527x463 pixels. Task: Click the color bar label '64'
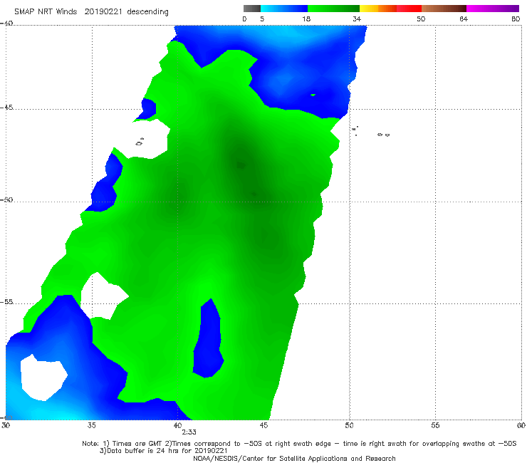(464, 19)
